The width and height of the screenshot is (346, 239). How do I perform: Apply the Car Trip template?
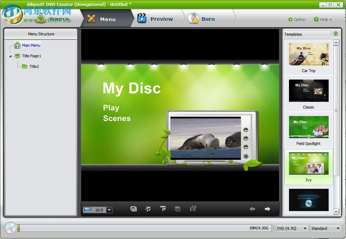tap(308, 55)
